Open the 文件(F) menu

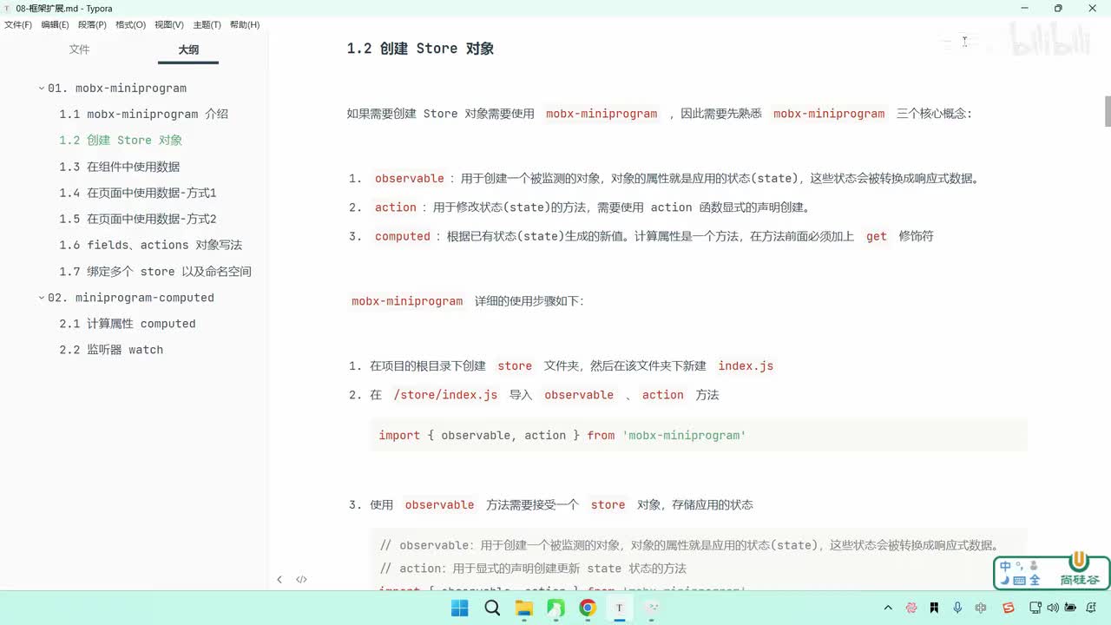(x=18, y=25)
